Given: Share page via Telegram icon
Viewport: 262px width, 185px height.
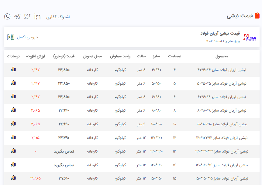Looking at the screenshot, I should tap(17, 16).
